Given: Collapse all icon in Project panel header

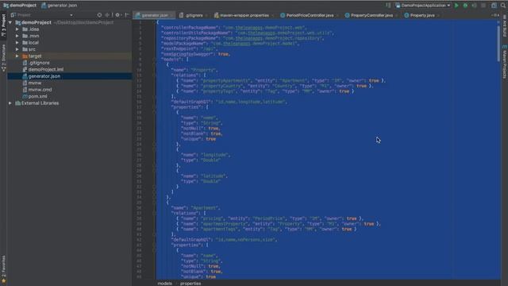Looking at the screenshot, I should click(x=107, y=15).
